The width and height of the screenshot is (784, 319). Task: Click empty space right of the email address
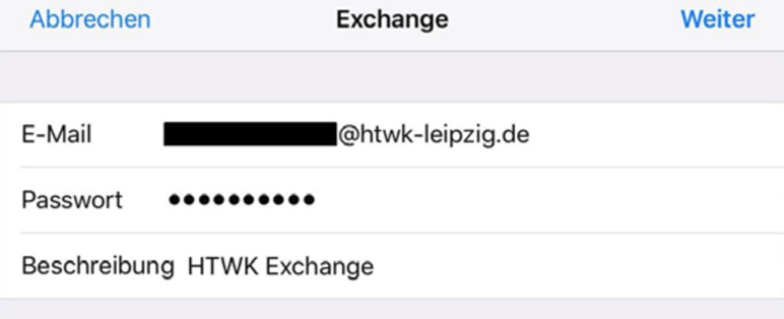coord(656,135)
